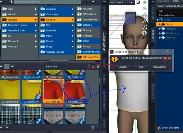Open the Surfaces pane tab
Viewport: 183px width, 133px height.
pos(153,35)
